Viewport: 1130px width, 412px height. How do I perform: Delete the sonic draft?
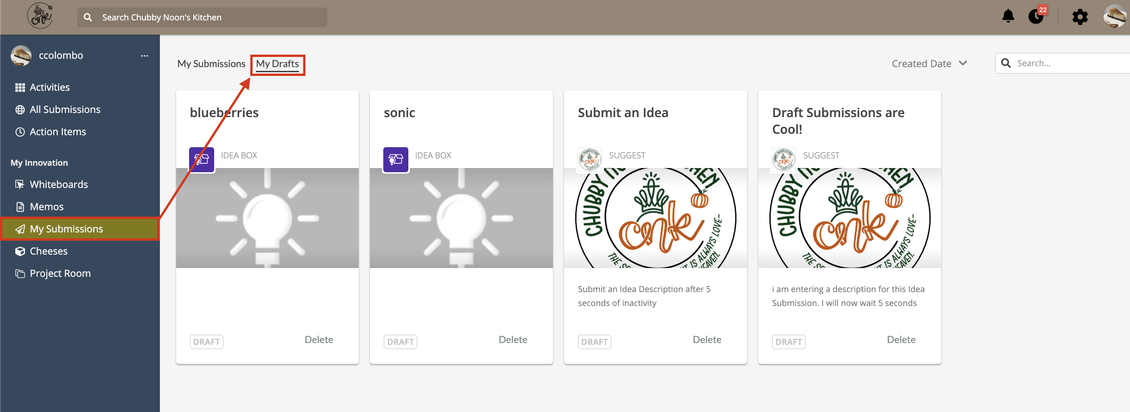(513, 340)
